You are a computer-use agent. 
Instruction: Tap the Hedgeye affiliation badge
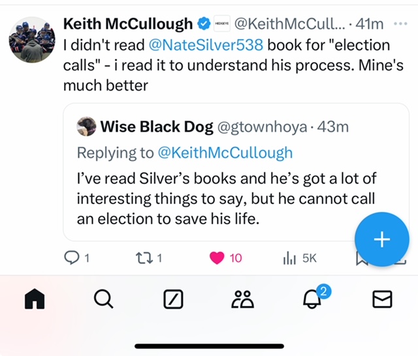[221, 24]
